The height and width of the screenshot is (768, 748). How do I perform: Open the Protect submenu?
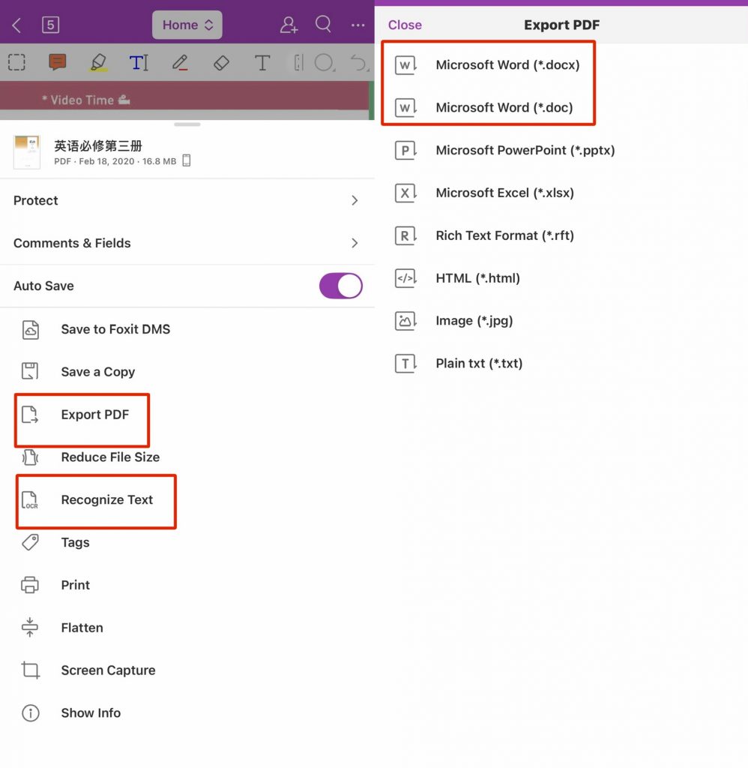pyautogui.click(x=187, y=200)
